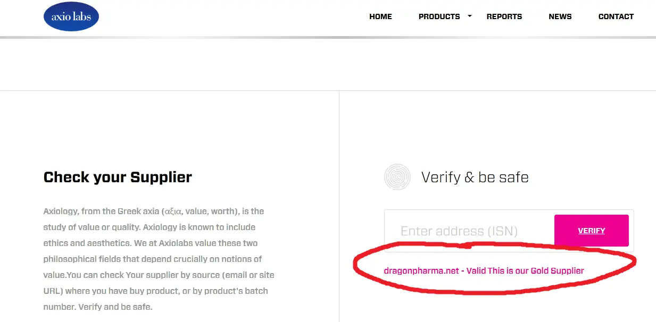This screenshot has height=322, width=656.
Task: Open the HOME page
Action: coord(380,16)
